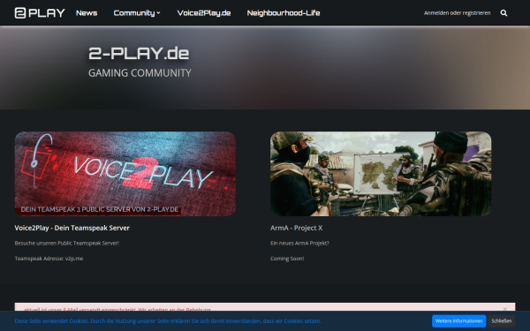
Task: Click the Teamspeak Adresse: v2p.me text
Action: point(49,259)
